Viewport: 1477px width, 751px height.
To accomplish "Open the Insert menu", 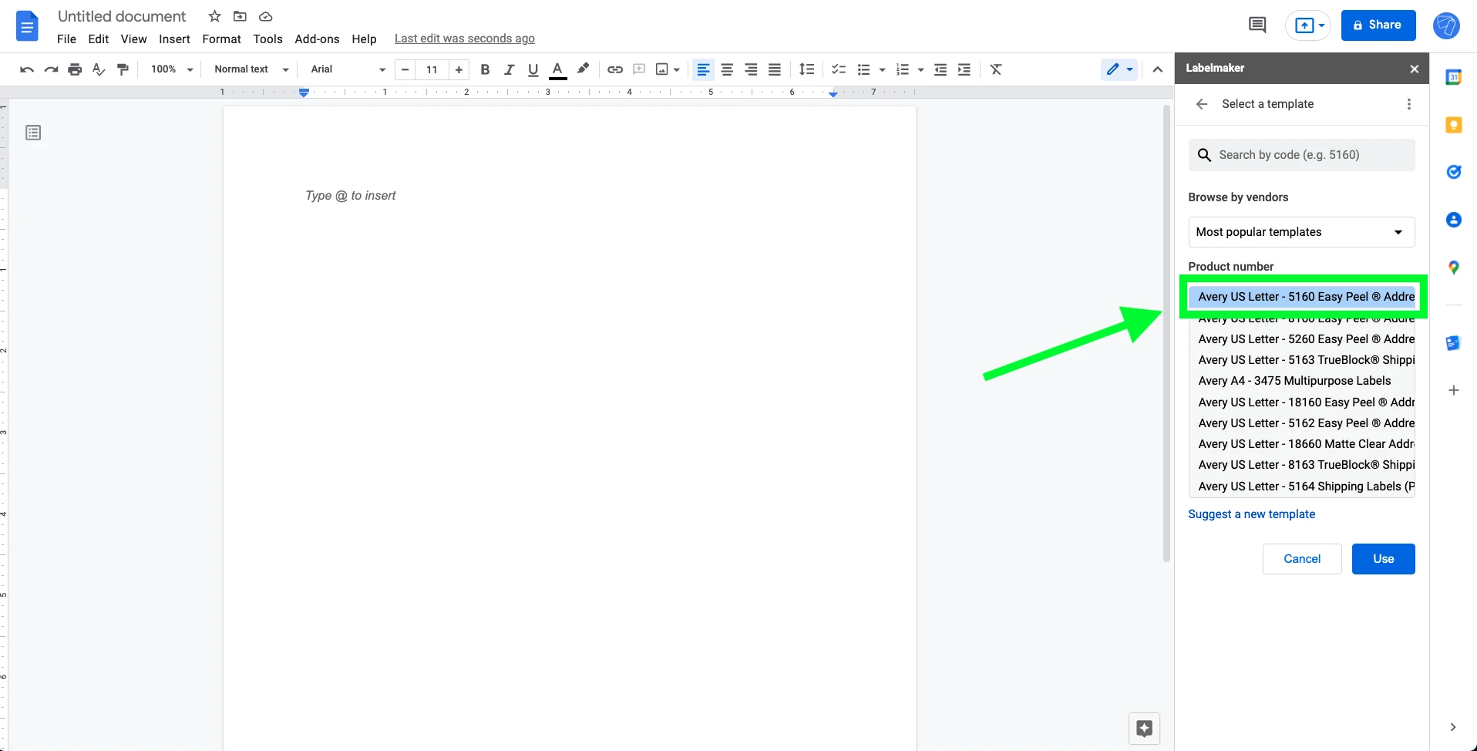I will 174,39.
